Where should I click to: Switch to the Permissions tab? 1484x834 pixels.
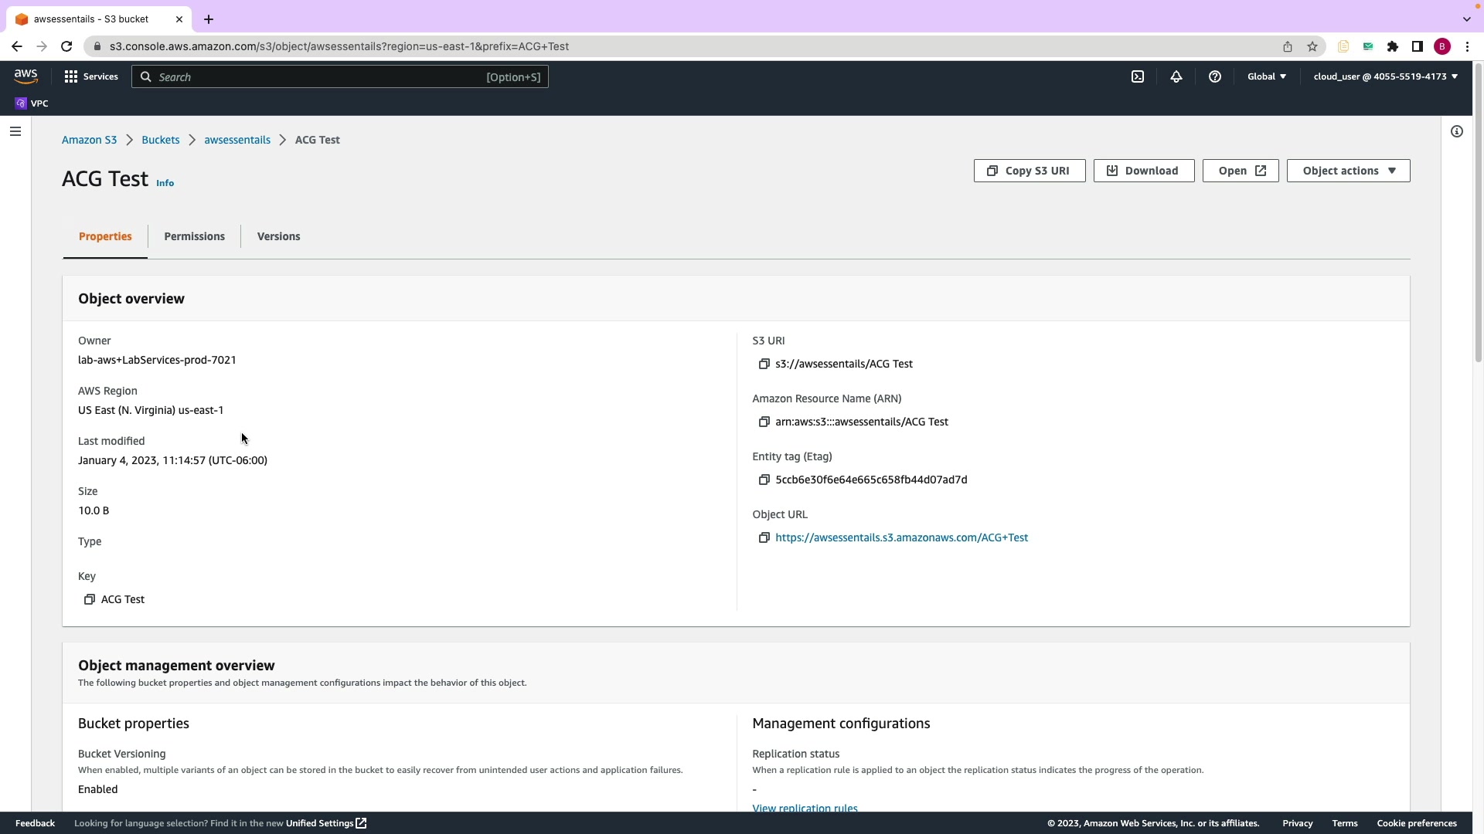pyautogui.click(x=194, y=236)
